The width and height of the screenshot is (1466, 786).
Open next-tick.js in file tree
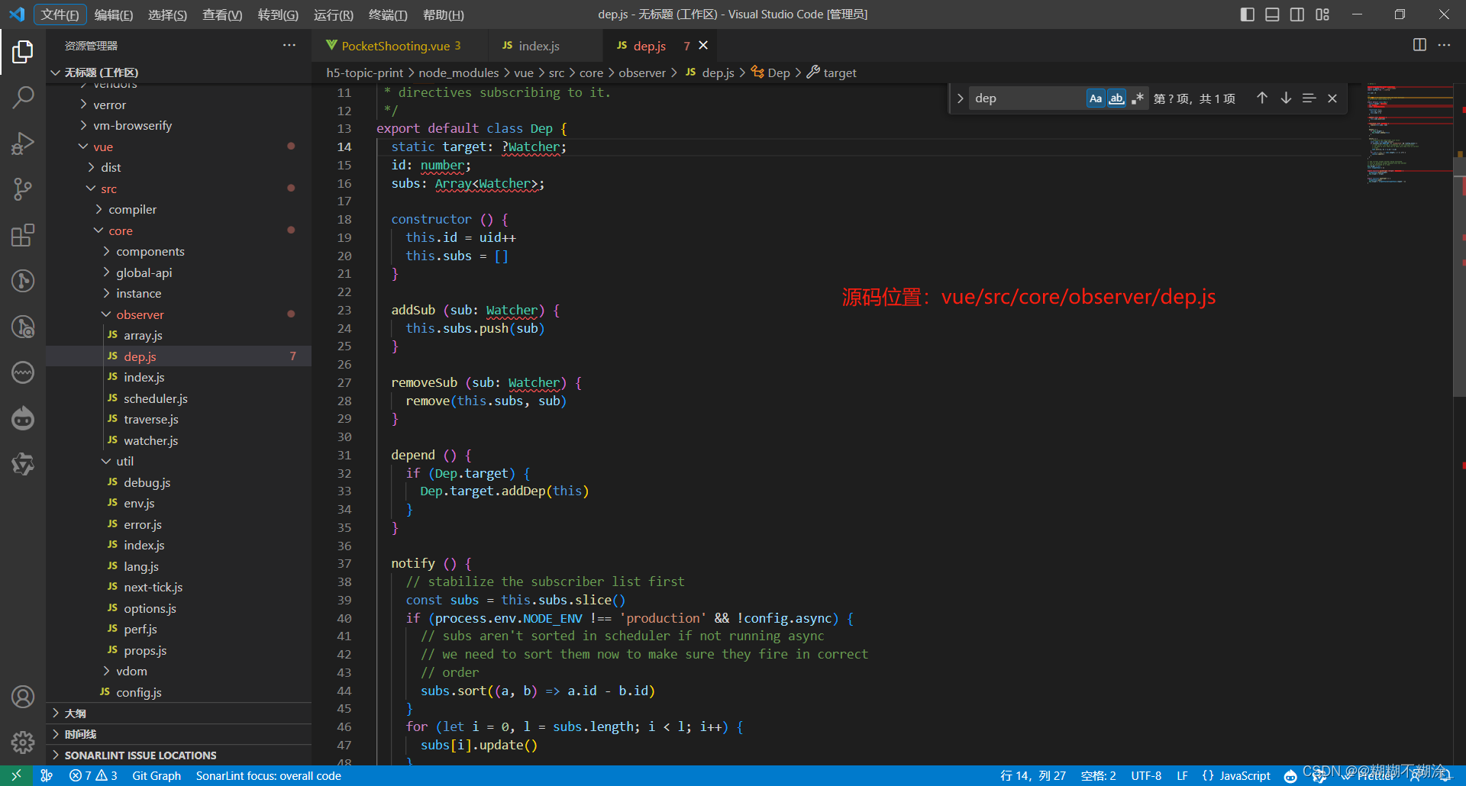tap(153, 587)
